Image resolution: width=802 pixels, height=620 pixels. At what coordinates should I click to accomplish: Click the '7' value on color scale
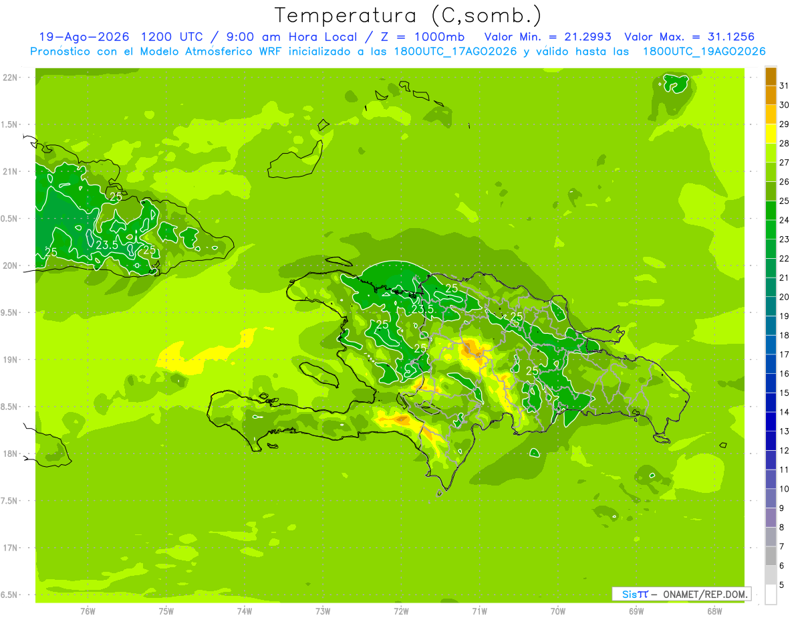782,546
